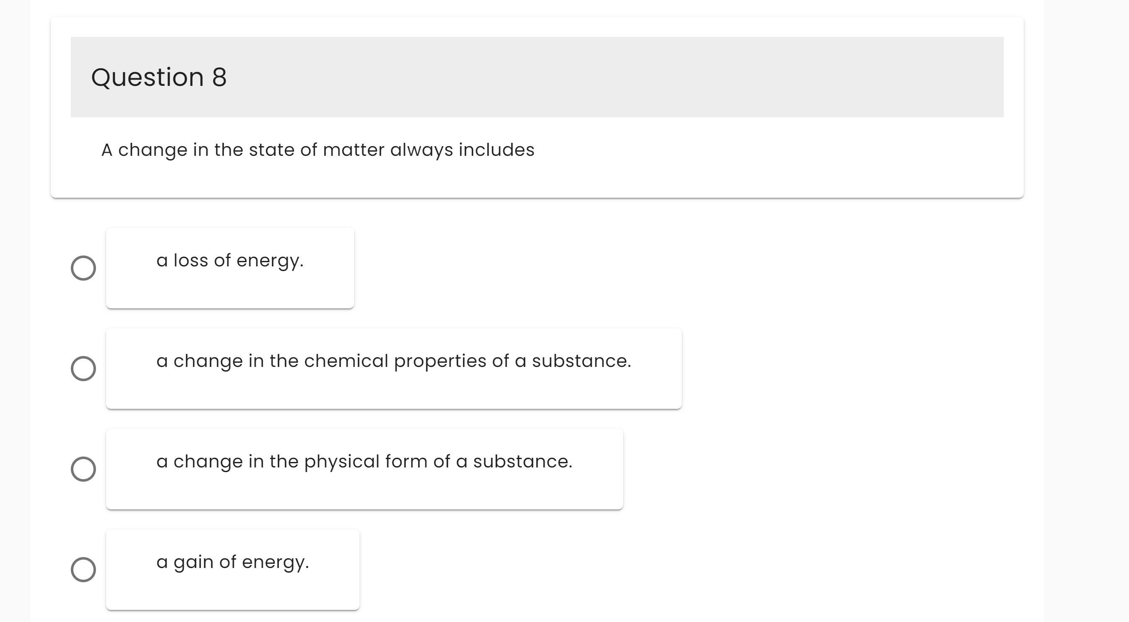Screen dimensions: 1129x622
Task: Click the text 'a loss of energy.'
Action: [x=230, y=260]
